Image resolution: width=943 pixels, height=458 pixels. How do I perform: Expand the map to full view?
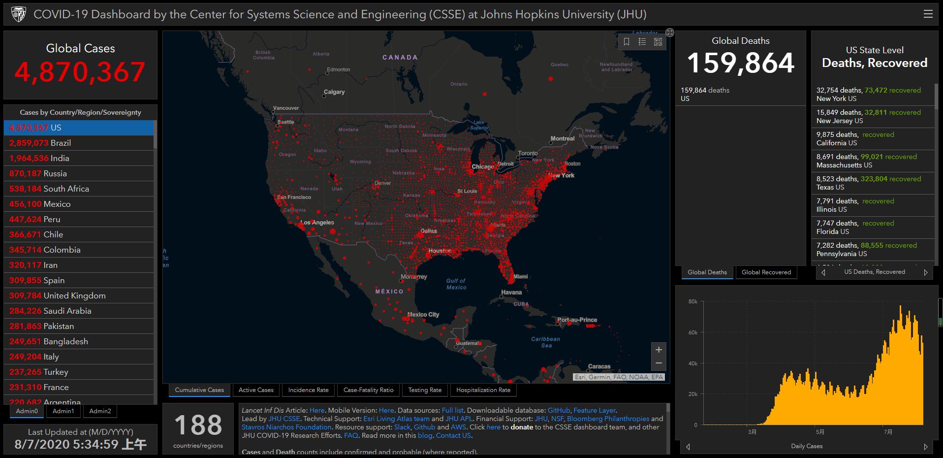tap(670, 33)
